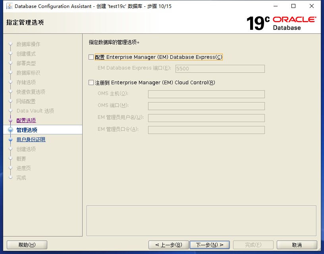Screen dimensions: 324x254
Task: Close the Database Configuration Assistant window
Action: (312, 6)
